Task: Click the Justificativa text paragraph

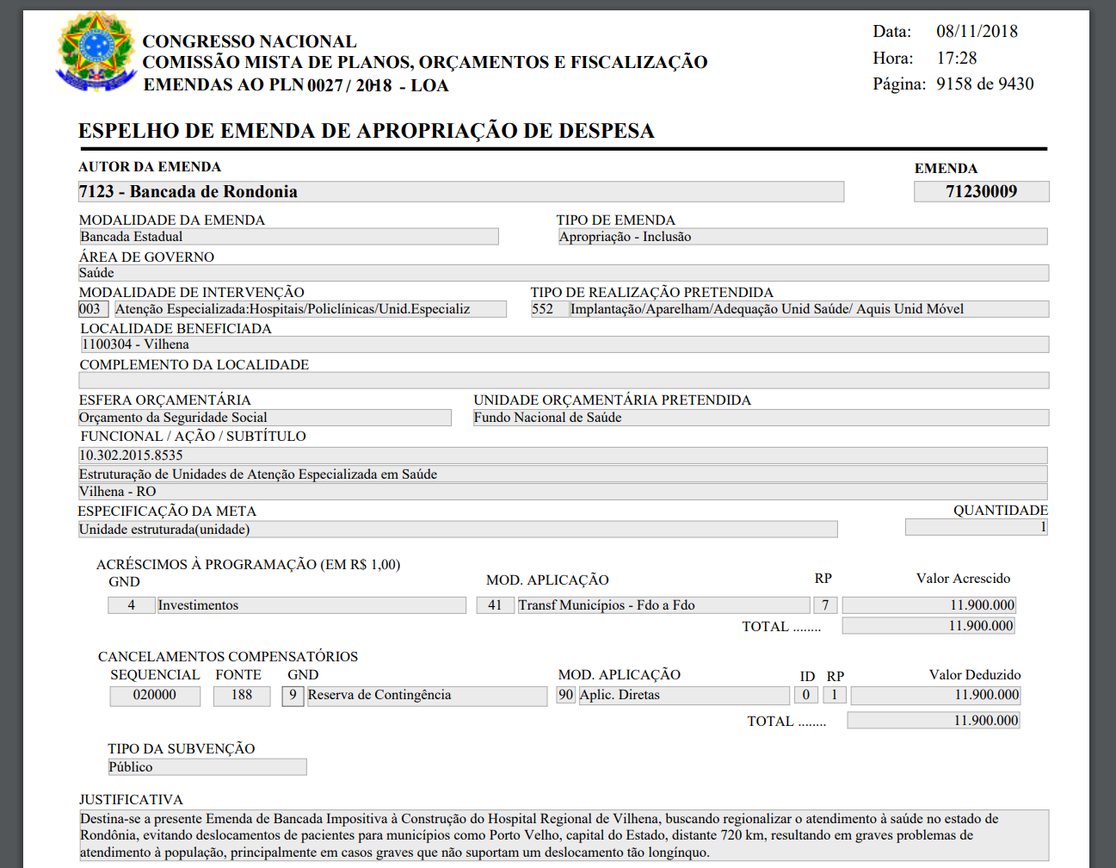Action: click(563, 835)
